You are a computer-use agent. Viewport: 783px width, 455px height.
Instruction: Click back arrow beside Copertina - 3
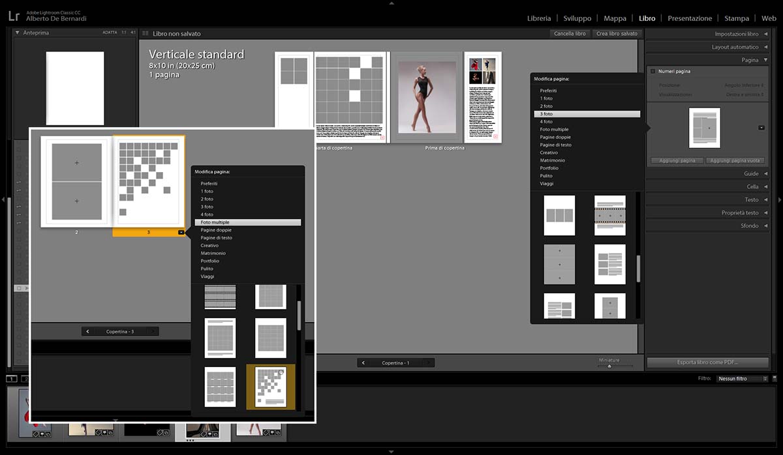[x=87, y=332]
